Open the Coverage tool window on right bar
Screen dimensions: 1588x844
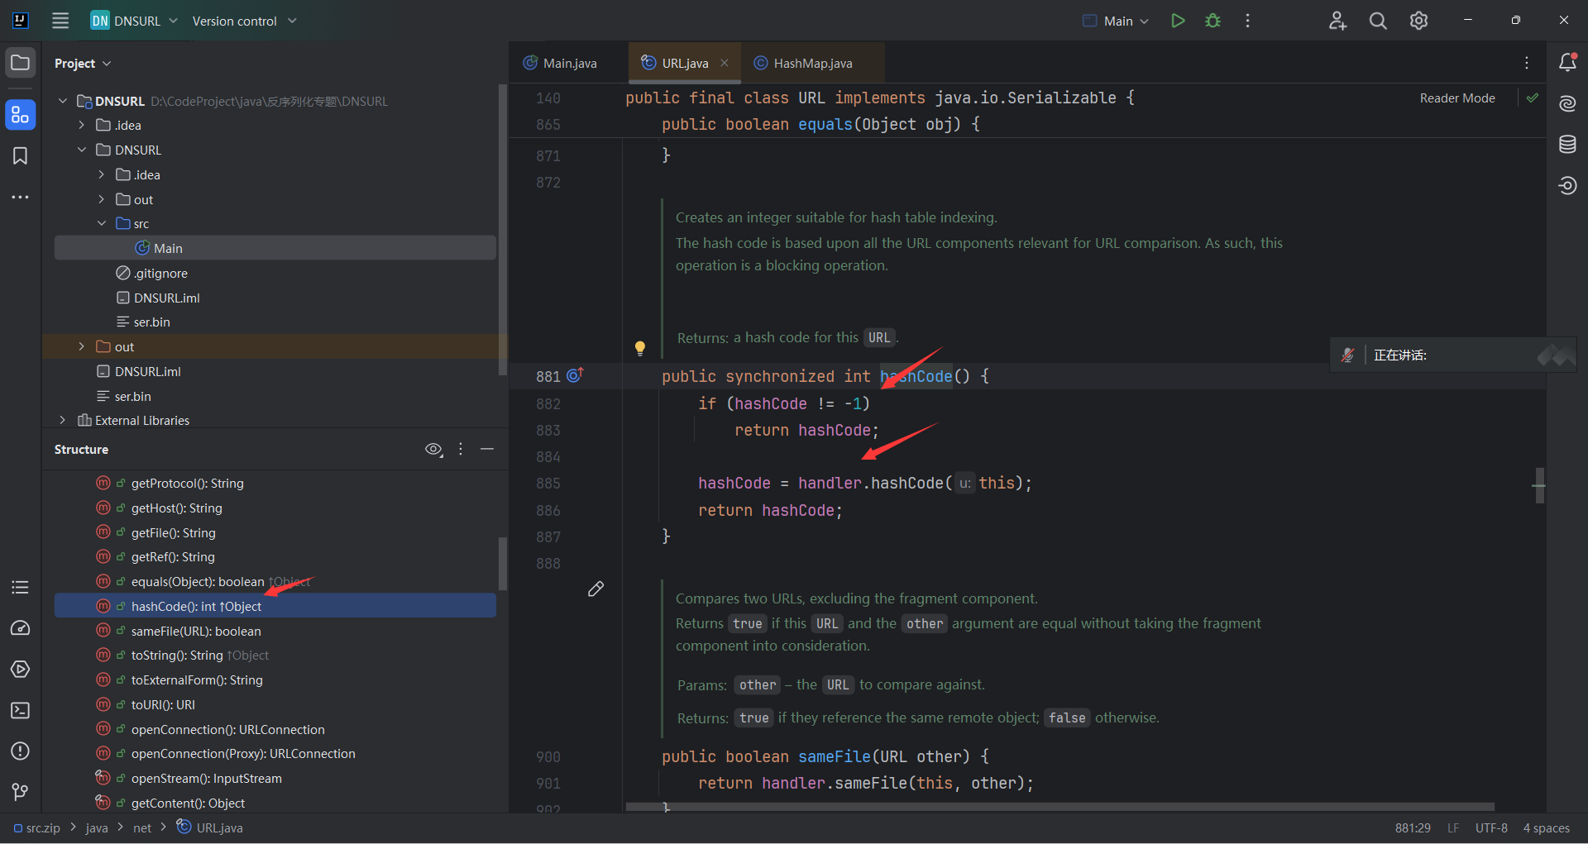pos(1567,185)
